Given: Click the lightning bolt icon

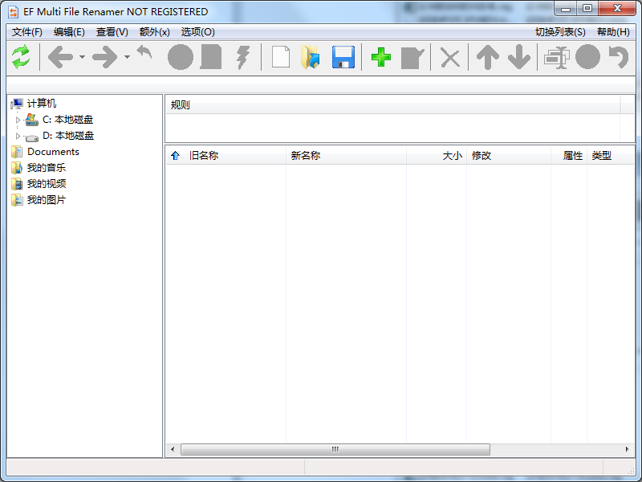Looking at the screenshot, I should [x=242, y=57].
